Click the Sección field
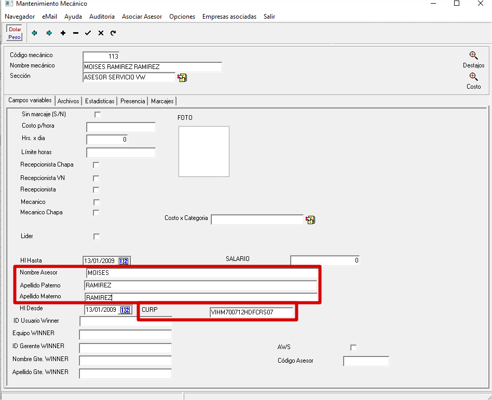The height and width of the screenshot is (400, 492). click(x=129, y=77)
